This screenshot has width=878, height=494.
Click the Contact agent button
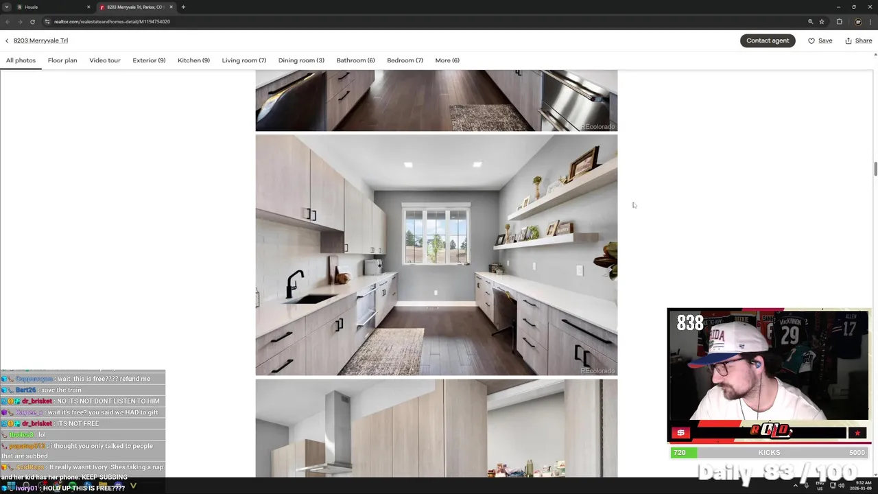point(768,40)
